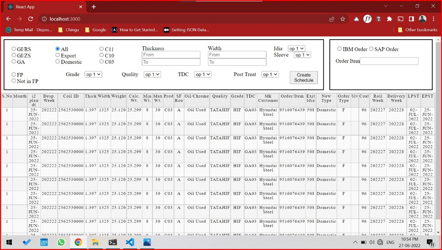Open the Extensions puzzle piece icon

[389, 19]
